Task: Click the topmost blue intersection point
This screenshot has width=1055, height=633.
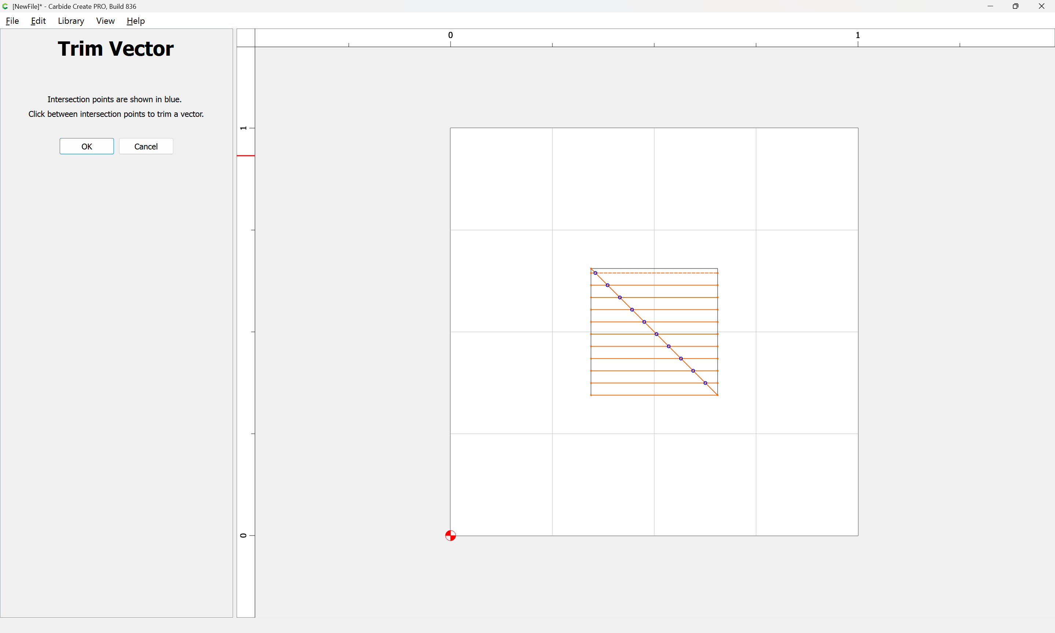Action: [595, 273]
